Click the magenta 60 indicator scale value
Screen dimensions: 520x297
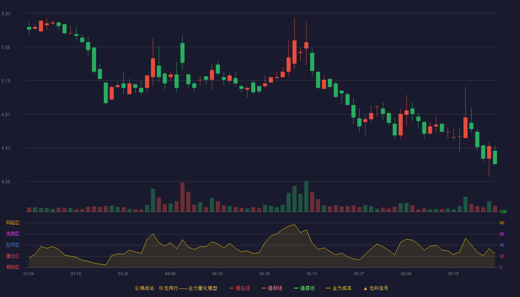[x=502, y=234]
